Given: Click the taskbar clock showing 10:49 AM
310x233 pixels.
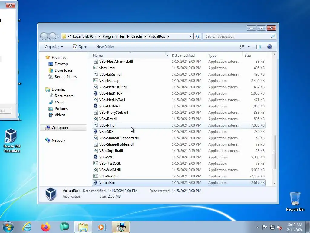Looking at the screenshot, I should click(294, 227).
